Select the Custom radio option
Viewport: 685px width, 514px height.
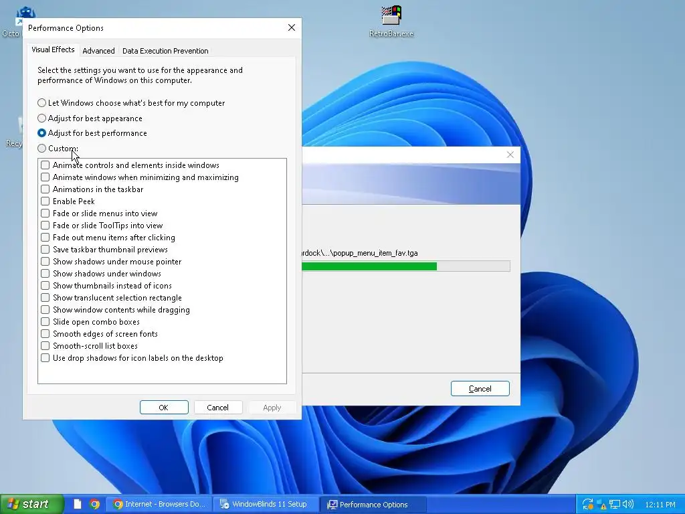(x=58, y=148)
